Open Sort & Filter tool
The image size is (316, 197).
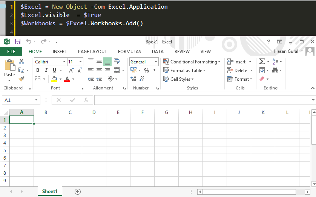pyautogui.click(x=275, y=61)
